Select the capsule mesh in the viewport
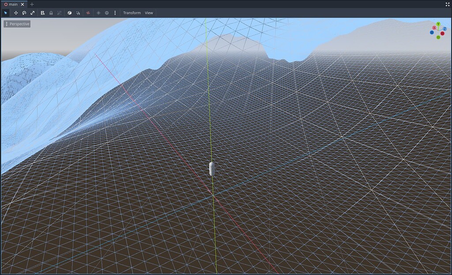 (211, 169)
